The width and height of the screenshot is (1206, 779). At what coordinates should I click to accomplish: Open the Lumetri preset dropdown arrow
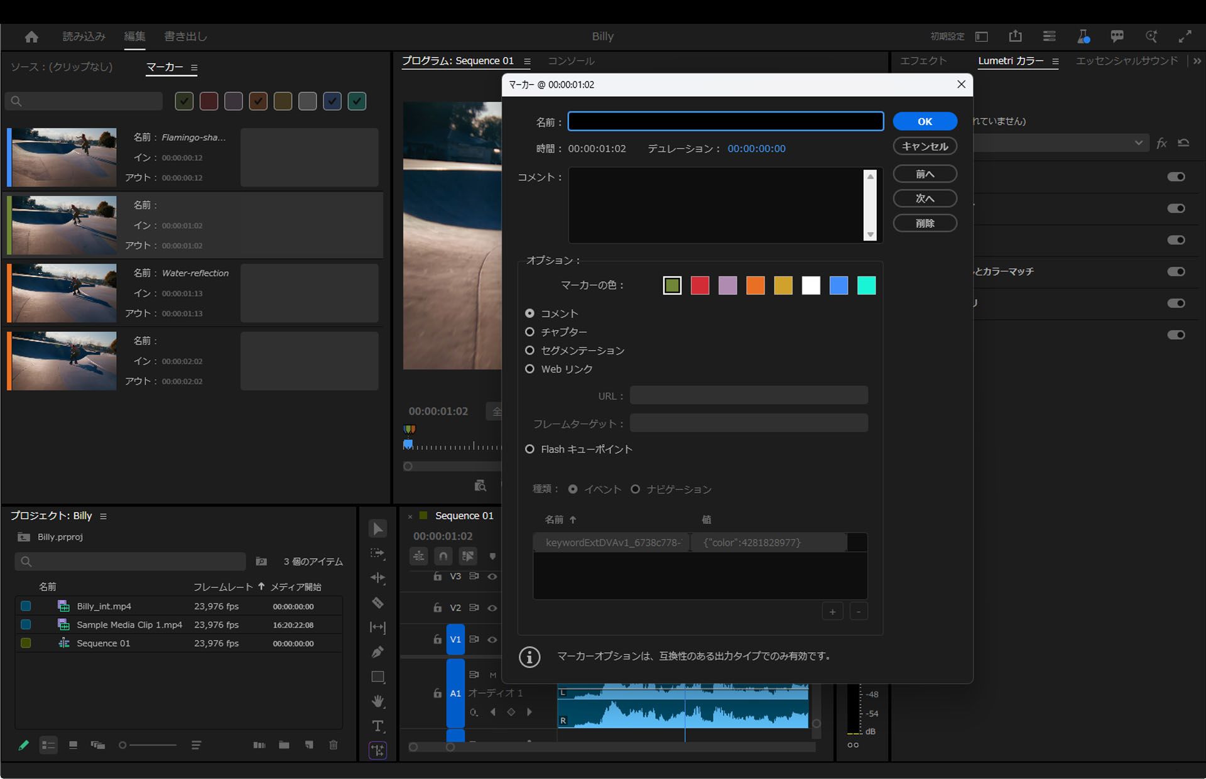1138,143
